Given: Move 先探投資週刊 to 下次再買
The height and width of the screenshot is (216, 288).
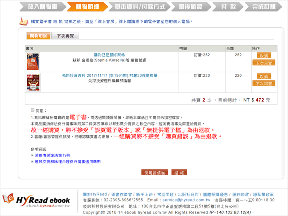Looking at the screenshot, I should click(264, 83).
